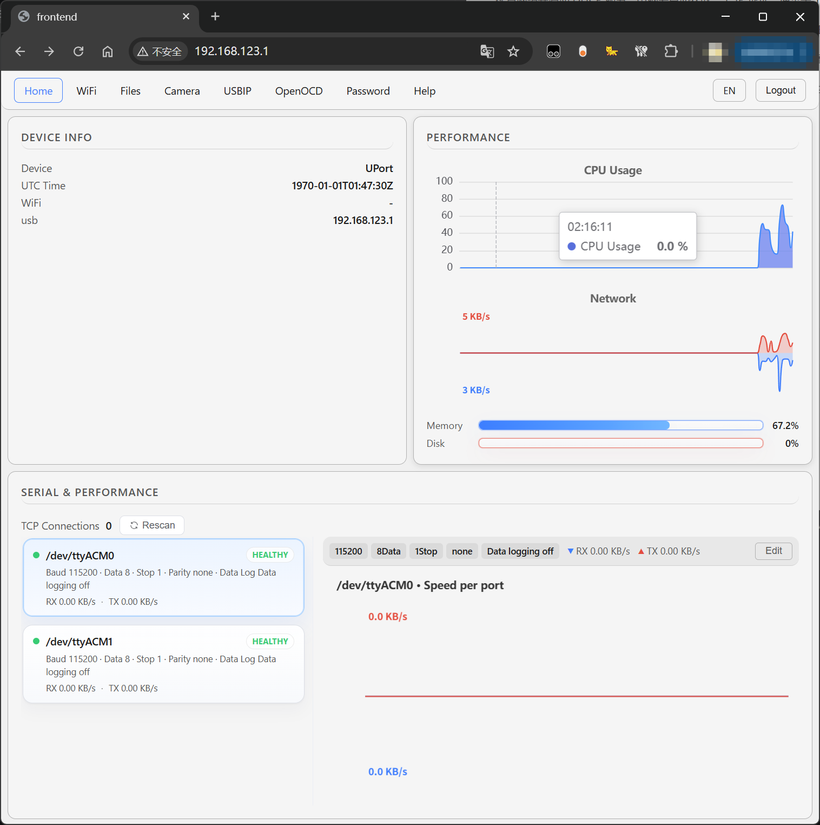Rescan serial ports
The image size is (820, 825).
(152, 525)
